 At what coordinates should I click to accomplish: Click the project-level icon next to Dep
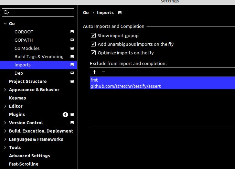pos(72,73)
